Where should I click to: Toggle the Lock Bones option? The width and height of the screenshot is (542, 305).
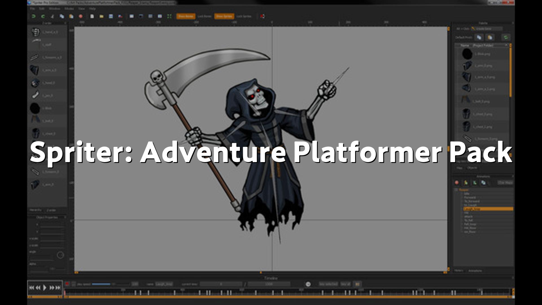tap(204, 16)
